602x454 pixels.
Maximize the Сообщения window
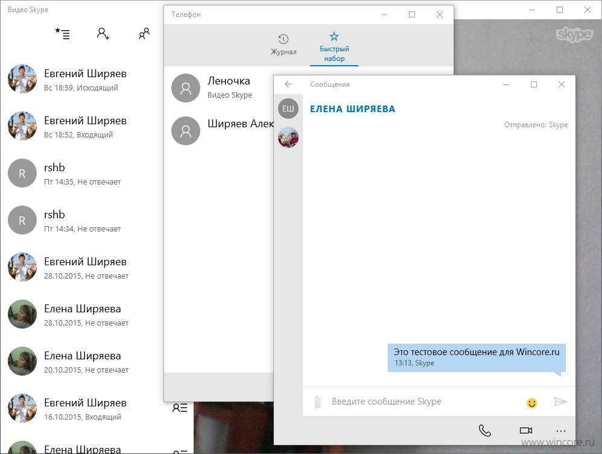pyautogui.click(x=534, y=84)
